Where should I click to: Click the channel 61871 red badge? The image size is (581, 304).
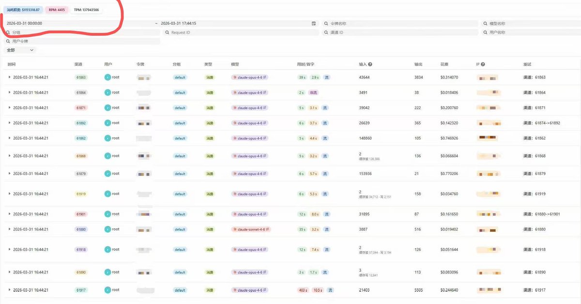[81, 108]
